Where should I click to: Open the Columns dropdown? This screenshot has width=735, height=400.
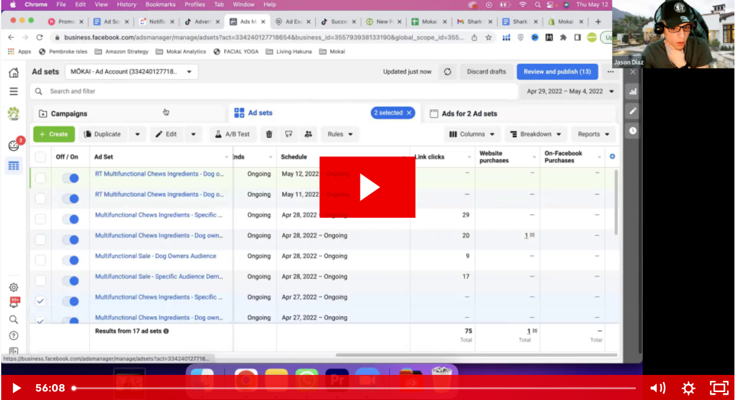point(472,135)
